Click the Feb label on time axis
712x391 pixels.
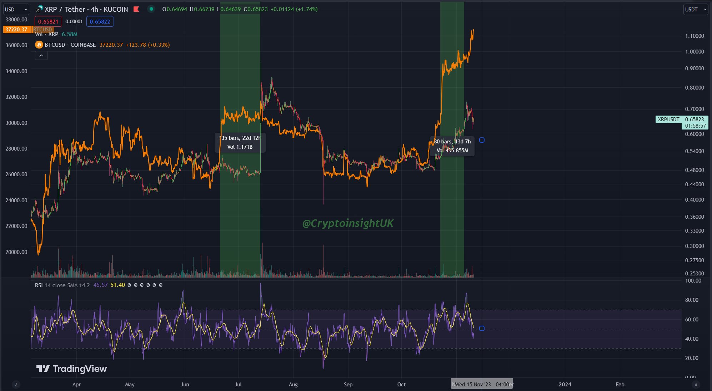click(x=620, y=384)
